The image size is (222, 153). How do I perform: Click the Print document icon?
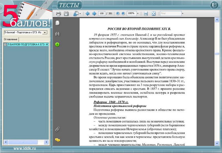(x=59, y=14)
